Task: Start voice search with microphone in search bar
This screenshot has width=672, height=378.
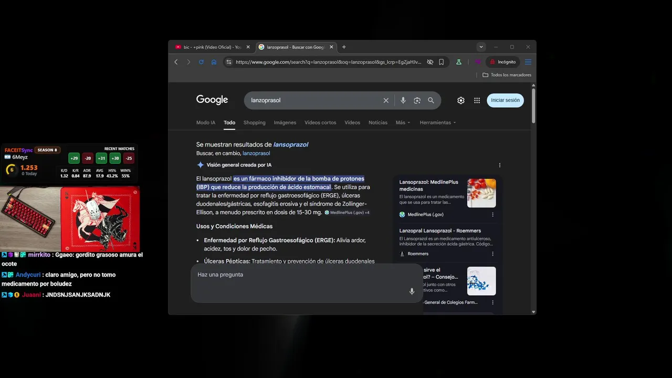Action: pos(403,100)
